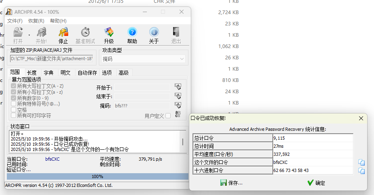Click the 打开 open file icon
Screen dimensions: 374x195
click(x=18, y=35)
